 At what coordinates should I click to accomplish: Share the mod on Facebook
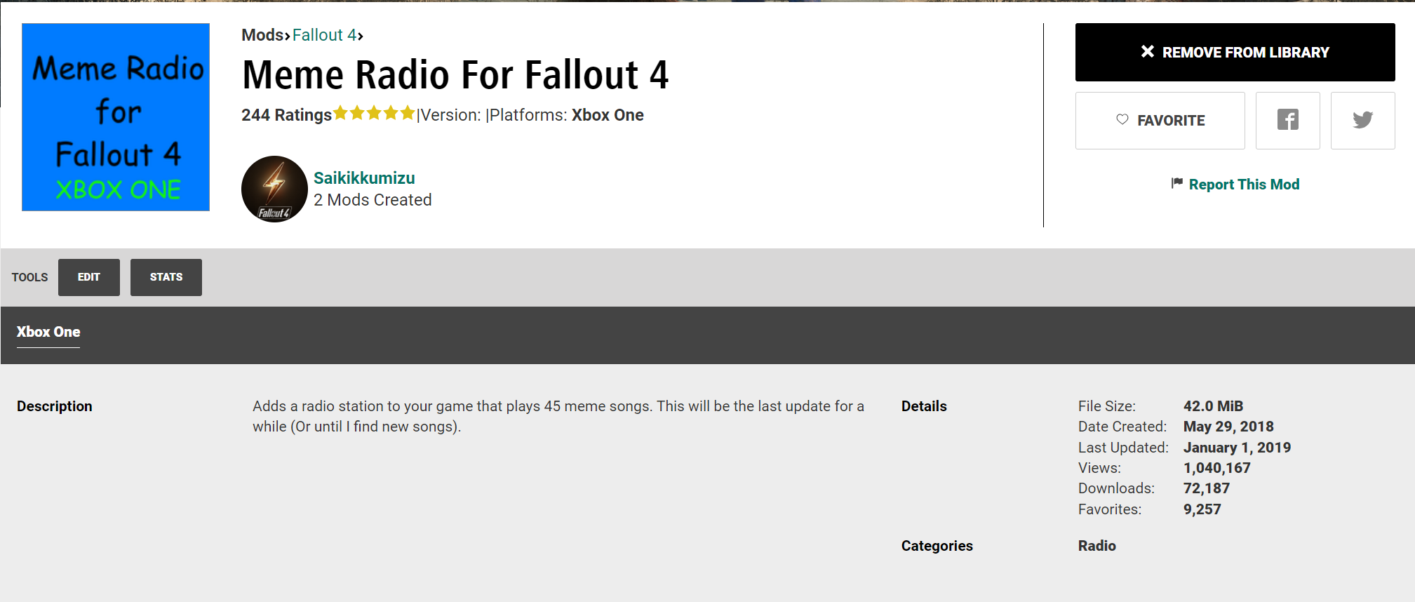pos(1287,120)
